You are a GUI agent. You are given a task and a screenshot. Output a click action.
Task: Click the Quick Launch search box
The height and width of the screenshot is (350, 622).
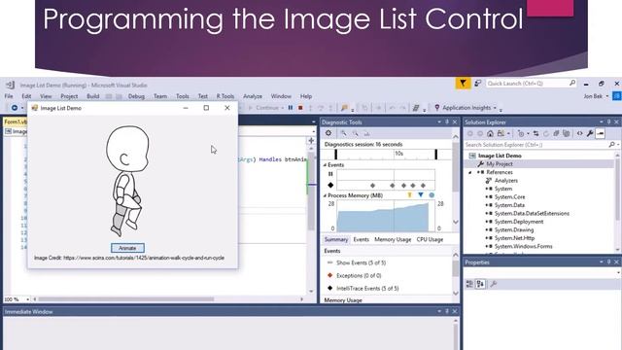(x=531, y=84)
